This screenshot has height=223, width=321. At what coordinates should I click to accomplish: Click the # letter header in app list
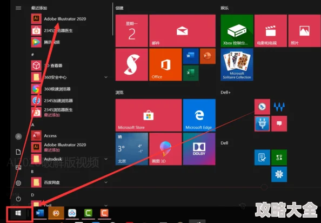(x=32, y=55)
